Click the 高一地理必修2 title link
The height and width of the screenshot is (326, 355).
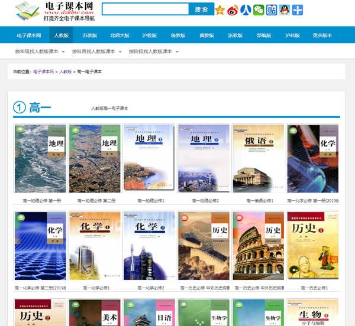[205, 201]
